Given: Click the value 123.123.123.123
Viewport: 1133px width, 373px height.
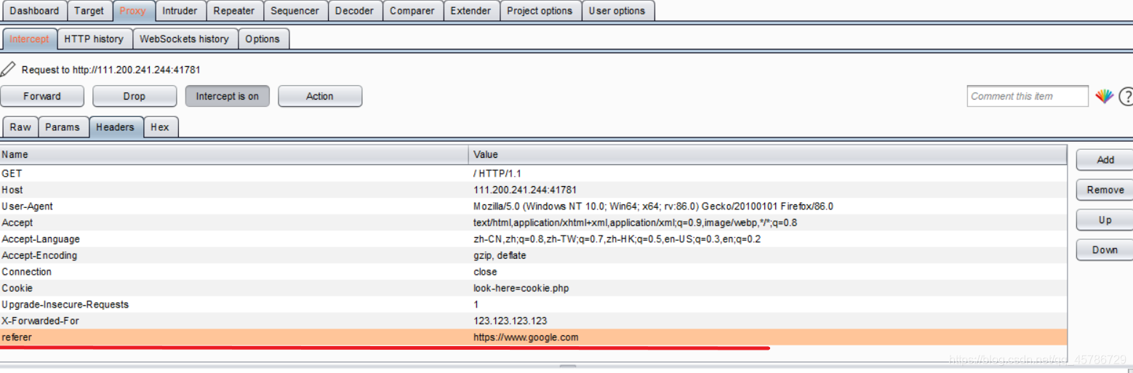Looking at the screenshot, I should click(511, 321).
